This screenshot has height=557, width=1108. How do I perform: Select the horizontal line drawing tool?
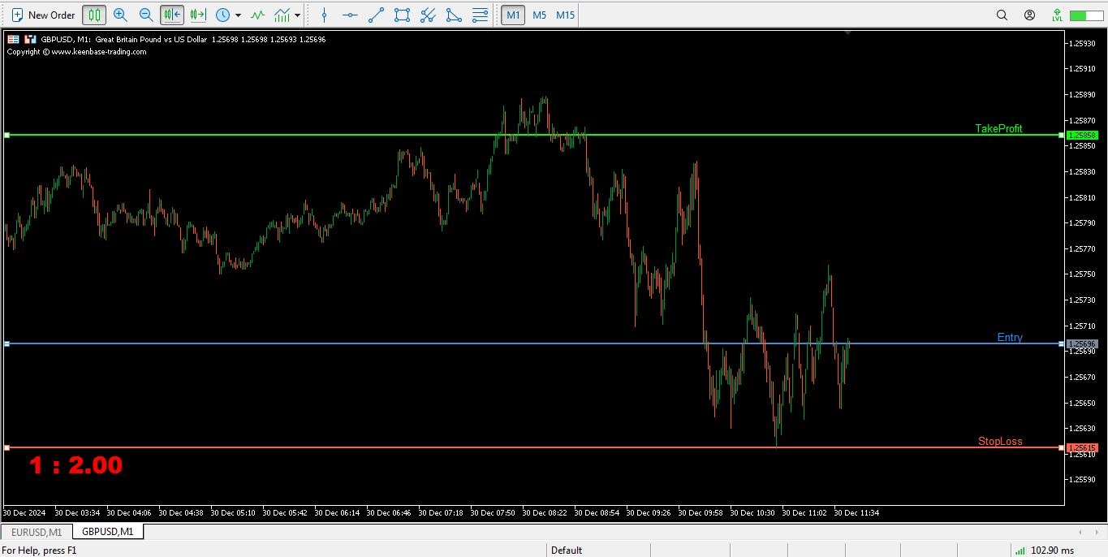pyautogui.click(x=350, y=15)
